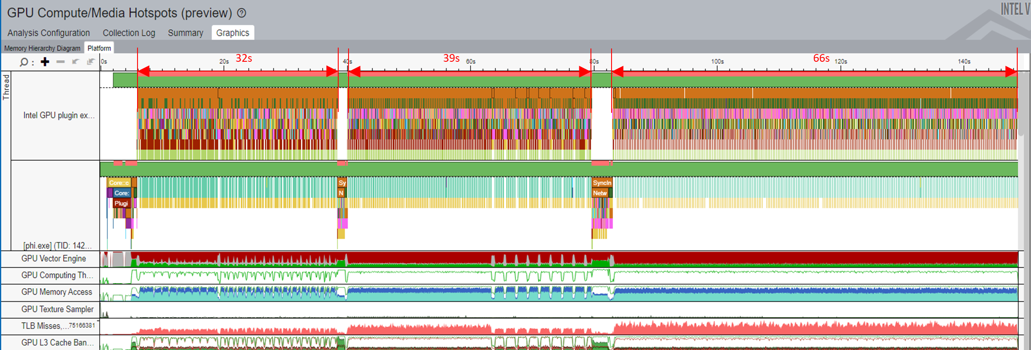Image resolution: width=1031 pixels, height=350 pixels.
Task: Click the 120s mark on the time ruler
Action: pyautogui.click(x=841, y=62)
